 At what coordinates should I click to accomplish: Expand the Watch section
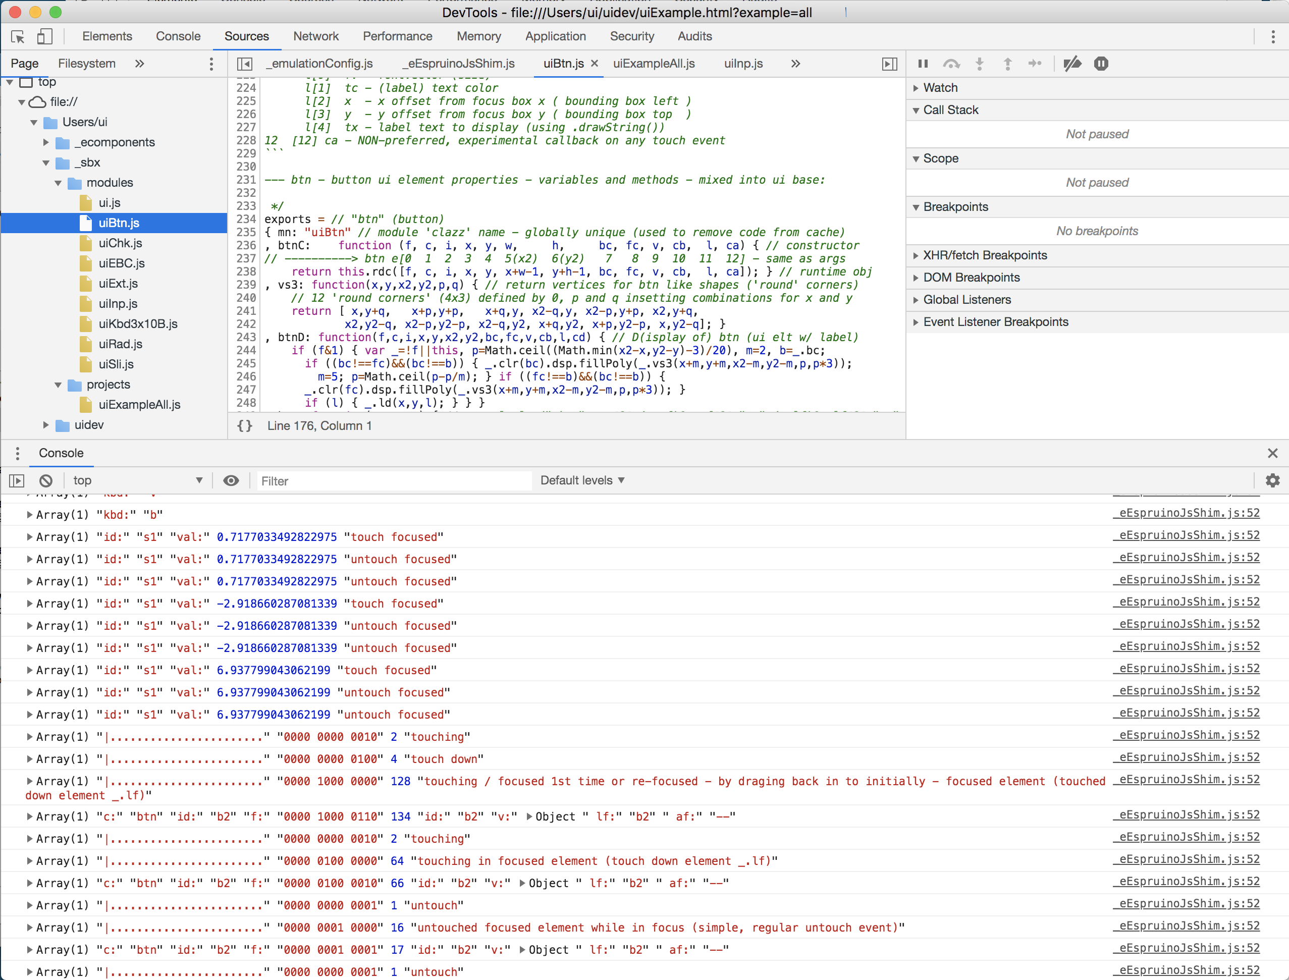[940, 87]
